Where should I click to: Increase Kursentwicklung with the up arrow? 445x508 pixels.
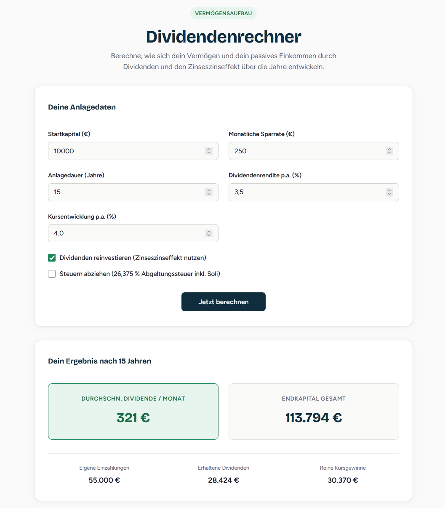click(209, 231)
